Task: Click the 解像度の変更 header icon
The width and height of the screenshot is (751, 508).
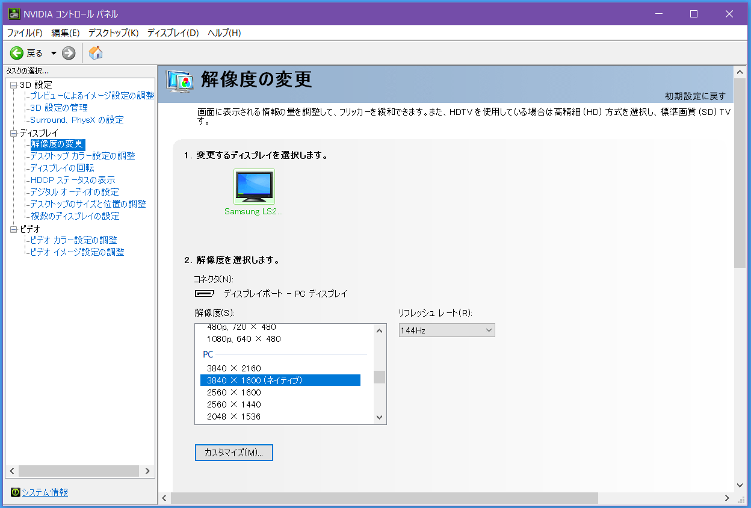Action: [179, 81]
